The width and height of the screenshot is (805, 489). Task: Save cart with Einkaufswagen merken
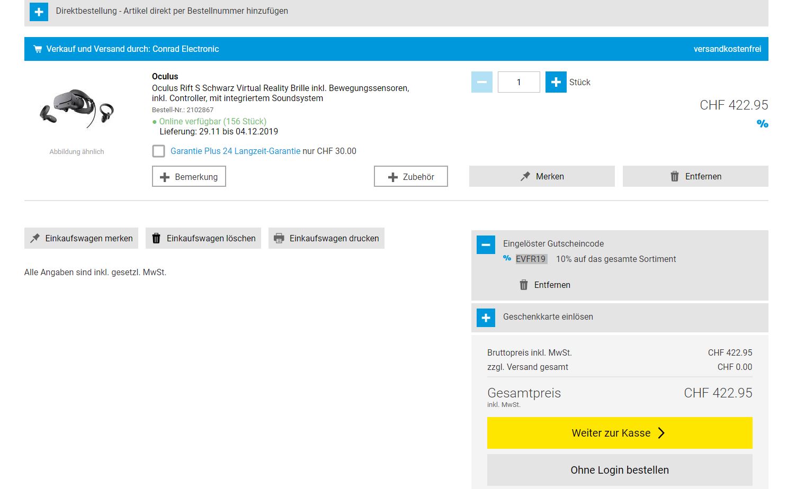[81, 239]
